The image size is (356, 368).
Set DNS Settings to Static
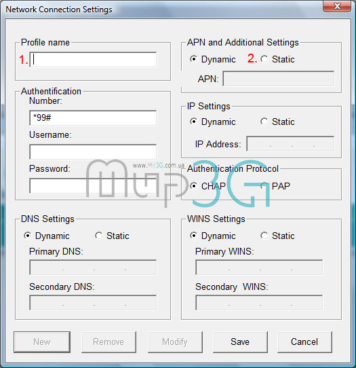[x=99, y=236]
